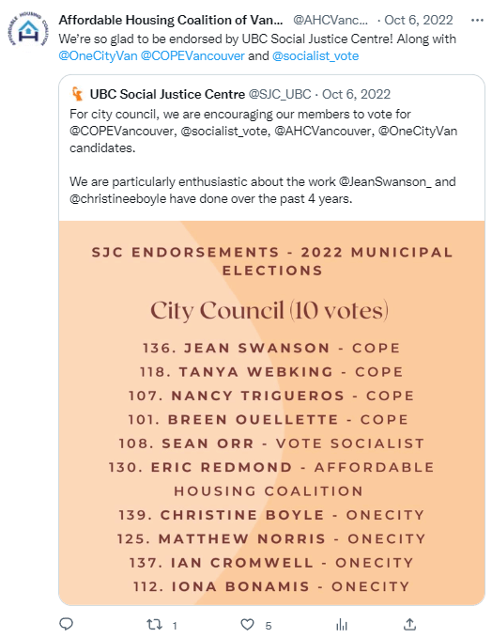
Task: Click the share upload icon
Action: 410,624
